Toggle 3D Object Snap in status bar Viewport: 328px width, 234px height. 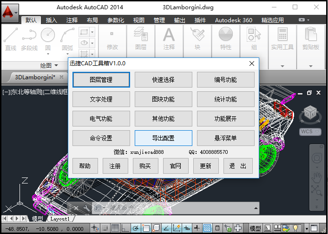click(156, 228)
